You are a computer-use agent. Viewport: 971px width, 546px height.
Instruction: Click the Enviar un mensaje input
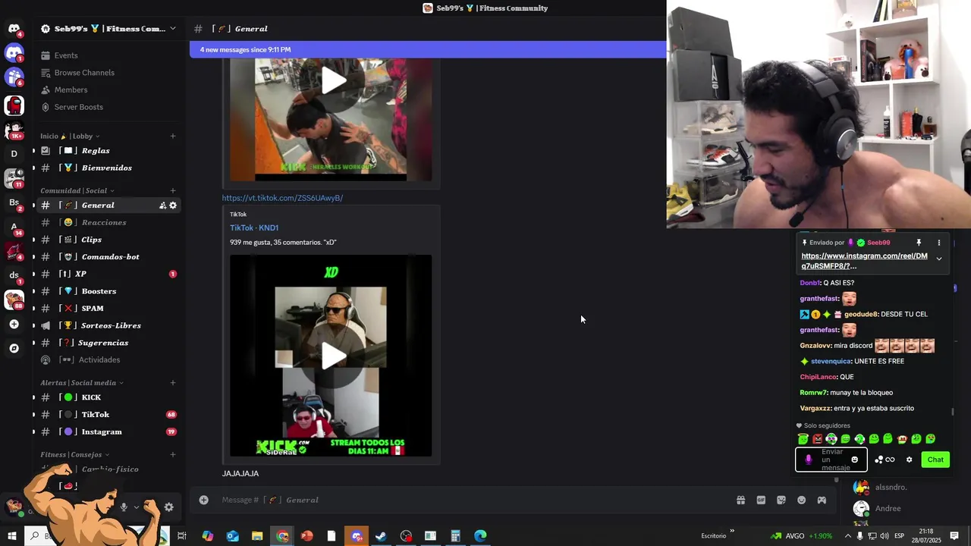833,460
